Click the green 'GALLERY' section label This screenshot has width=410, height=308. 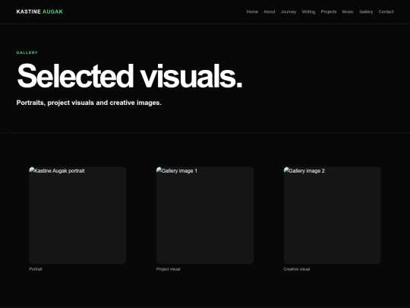pos(27,52)
